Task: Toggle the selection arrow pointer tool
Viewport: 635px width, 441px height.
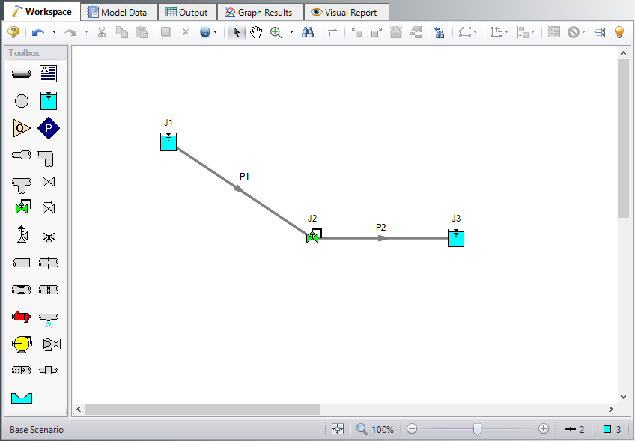Action: (237, 32)
